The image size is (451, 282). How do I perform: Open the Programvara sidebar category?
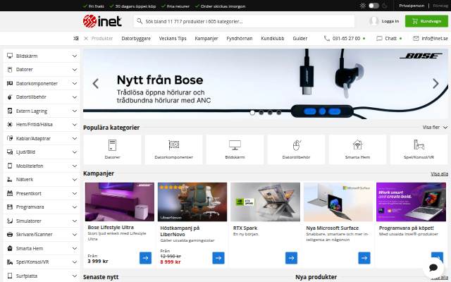pos(42,207)
